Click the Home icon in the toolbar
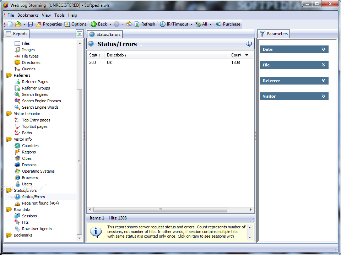Image resolution: width=341 pixels, height=255 pixels. click(129, 24)
